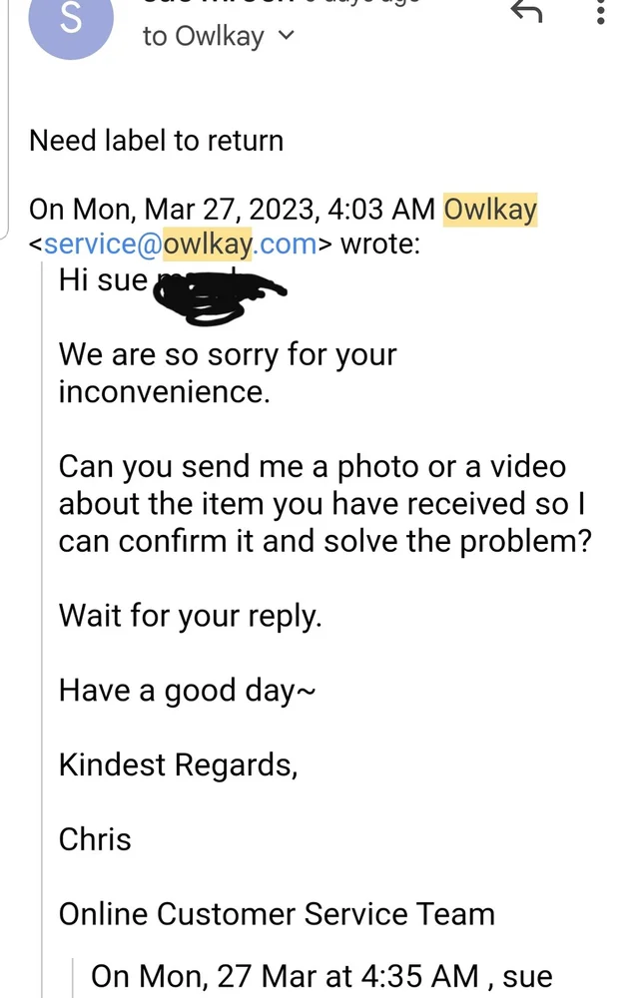The width and height of the screenshot is (640, 998).
Task: Tap the "Chris" signature name
Action: tap(95, 839)
